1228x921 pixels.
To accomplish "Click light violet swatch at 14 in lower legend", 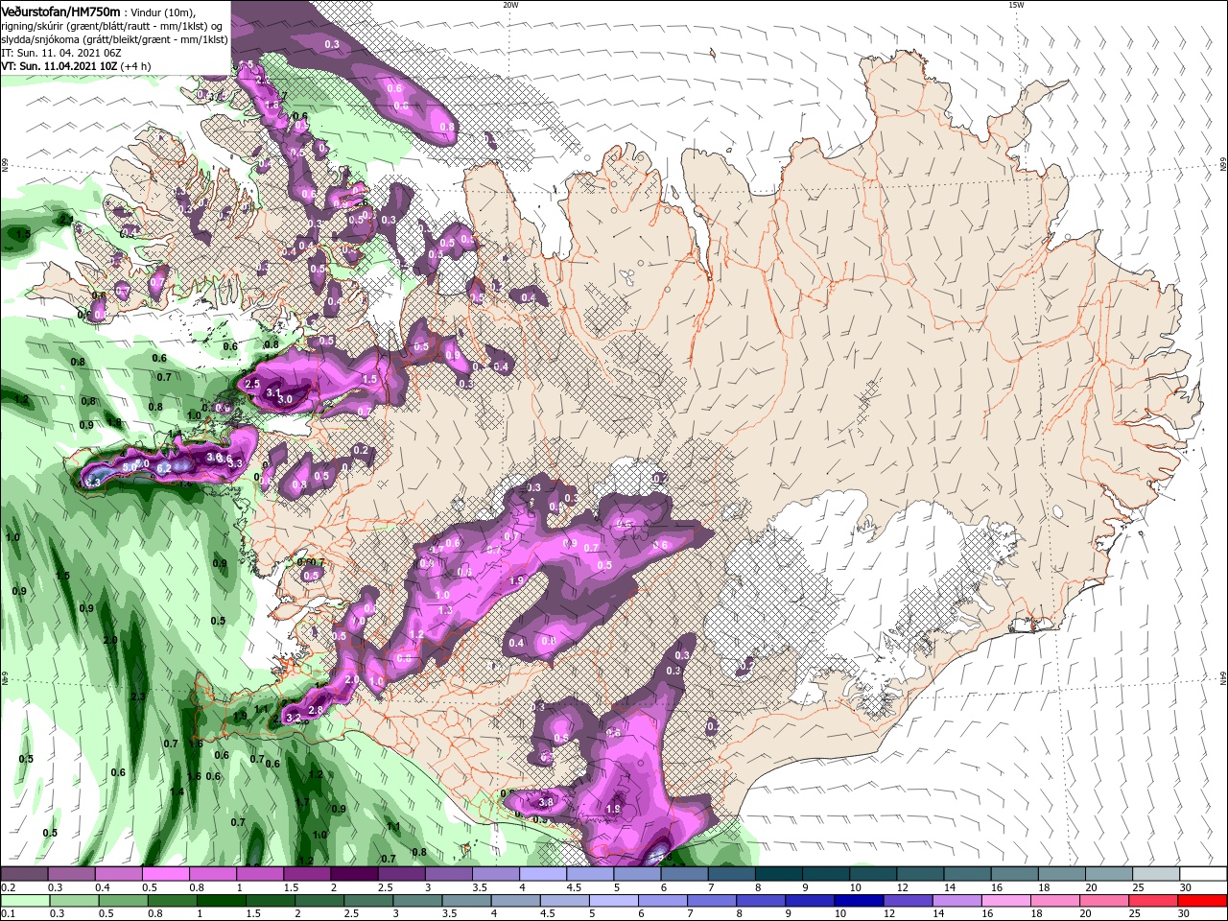I will pos(958,901).
